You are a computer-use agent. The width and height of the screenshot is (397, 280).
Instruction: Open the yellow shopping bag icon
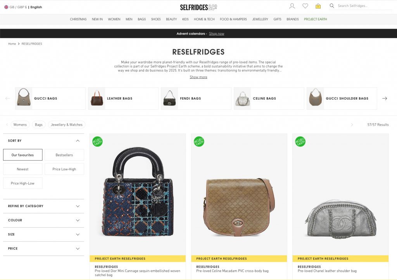(318, 6)
